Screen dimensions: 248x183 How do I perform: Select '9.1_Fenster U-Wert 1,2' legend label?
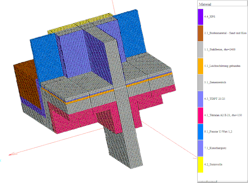[218, 132]
